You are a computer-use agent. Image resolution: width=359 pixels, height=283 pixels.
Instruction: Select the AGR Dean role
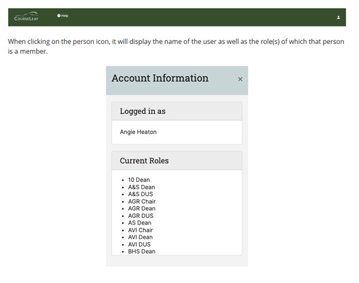[x=142, y=209]
